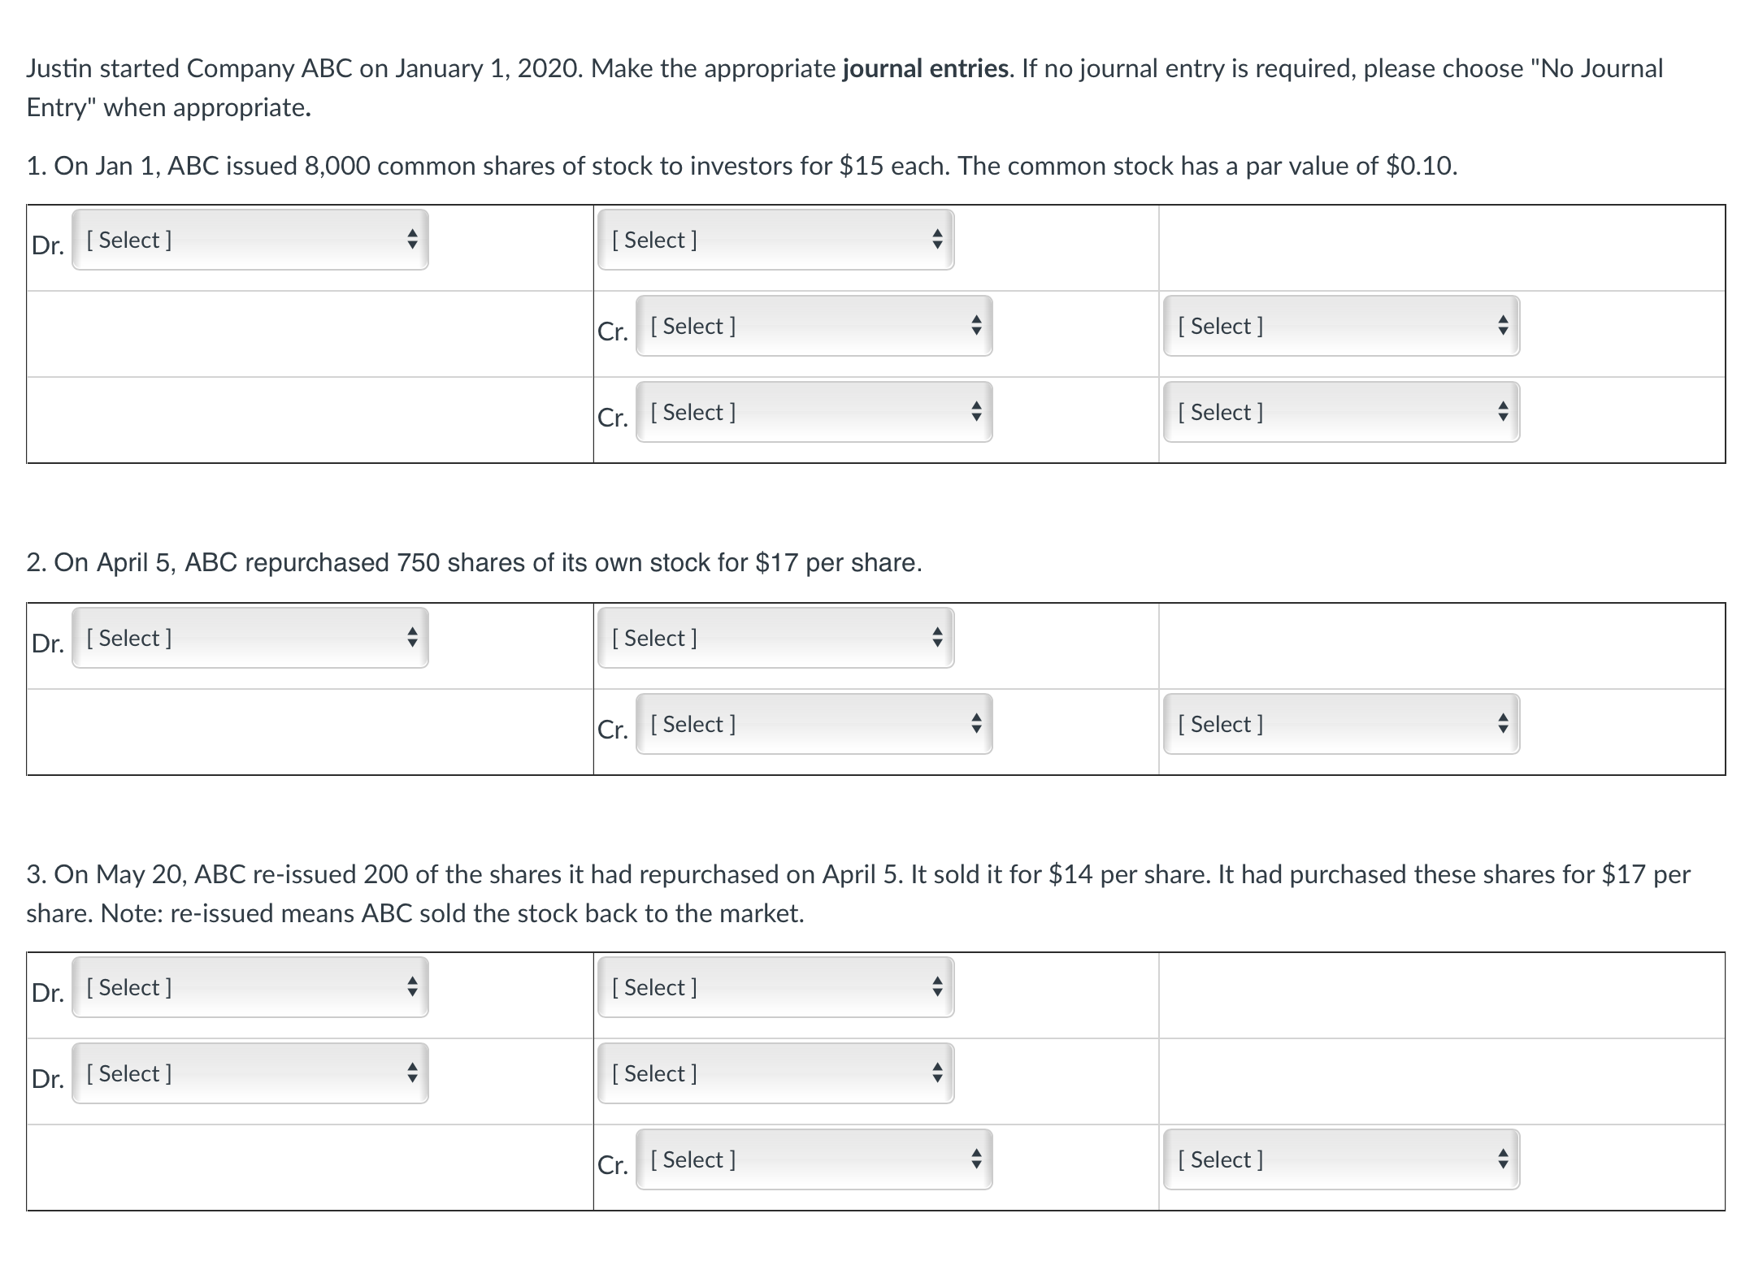The width and height of the screenshot is (1741, 1261).
Task: Expand the second Cr account dropdown in question 1
Action: [813, 413]
